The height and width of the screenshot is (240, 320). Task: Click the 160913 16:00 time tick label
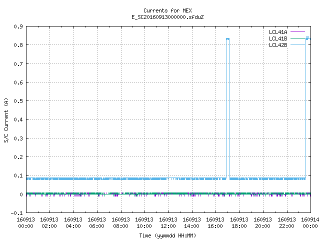pyautogui.click(x=215, y=223)
